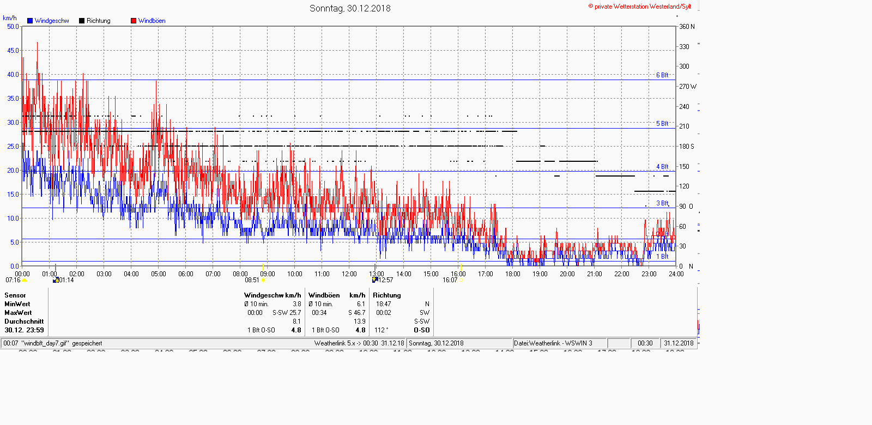Click the sunset icon beside 16:07
Image resolution: width=872 pixels, height=425 pixels.
pos(462,280)
